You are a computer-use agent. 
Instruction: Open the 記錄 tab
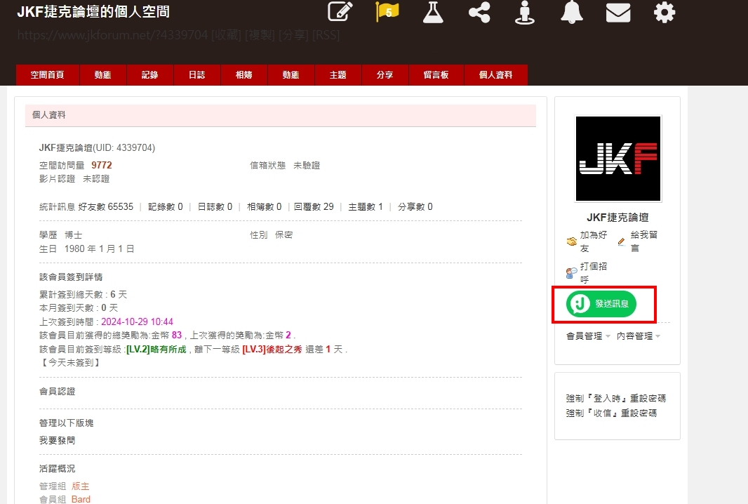click(149, 75)
